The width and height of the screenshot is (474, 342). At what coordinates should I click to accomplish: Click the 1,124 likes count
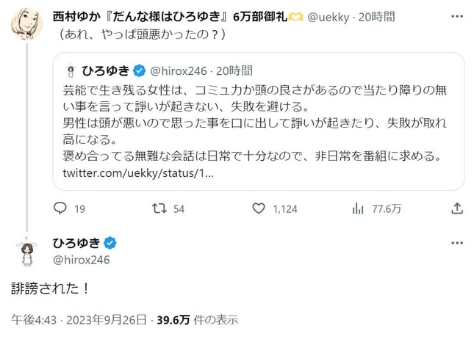[x=284, y=209]
